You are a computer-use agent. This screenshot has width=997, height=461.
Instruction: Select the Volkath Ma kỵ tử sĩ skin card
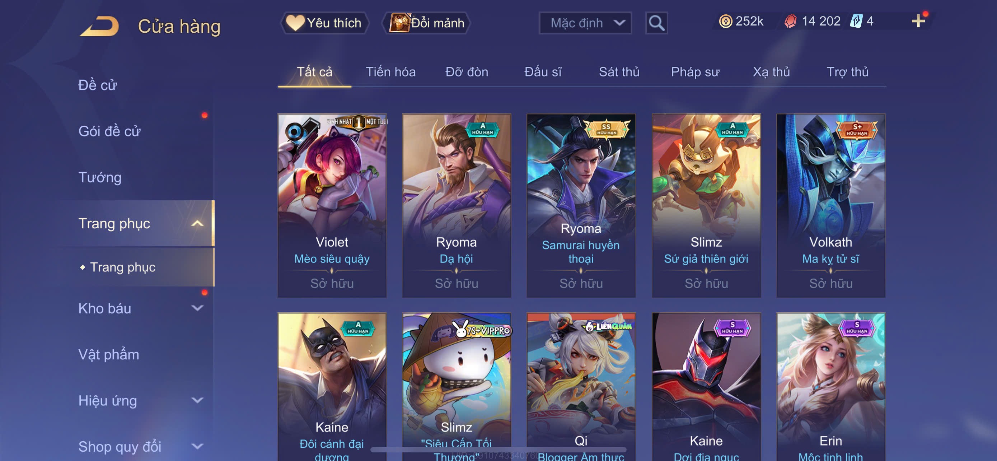[830, 205]
